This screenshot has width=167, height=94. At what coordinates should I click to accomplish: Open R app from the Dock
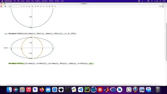point(113,90)
